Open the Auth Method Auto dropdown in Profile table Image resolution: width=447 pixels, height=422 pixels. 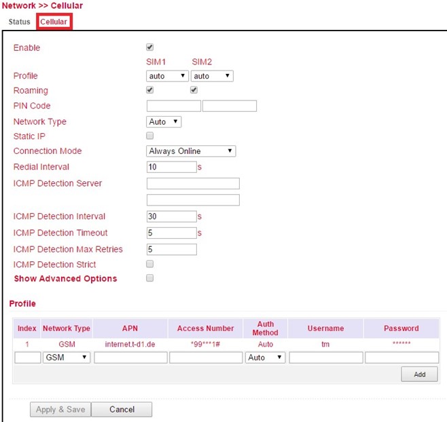pyautogui.click(x=265, y=358)
